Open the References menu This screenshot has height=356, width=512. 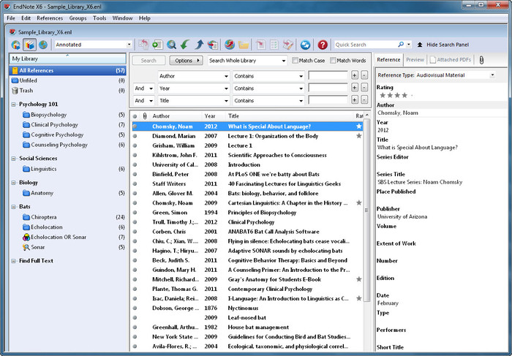pos(50,18)
